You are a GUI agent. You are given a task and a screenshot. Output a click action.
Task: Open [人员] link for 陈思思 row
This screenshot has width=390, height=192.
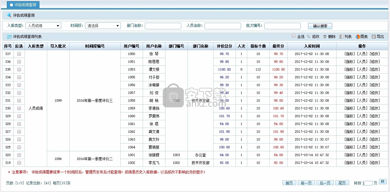coord(362,62)
